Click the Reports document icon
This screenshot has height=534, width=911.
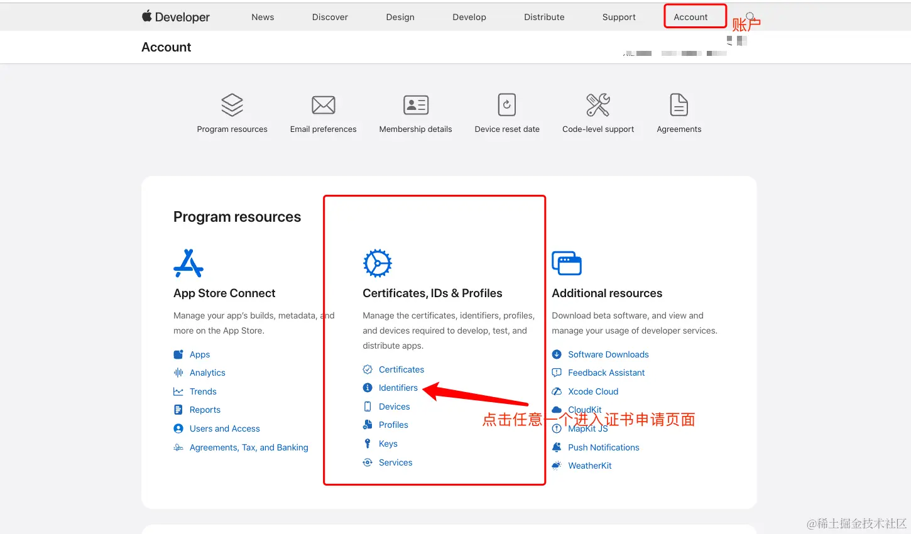click(178, 410)
